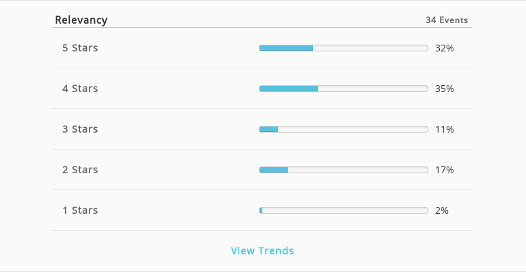
Task: Select the 1 Stars row label
Action: pyautogui.click(x=80, y=210)
